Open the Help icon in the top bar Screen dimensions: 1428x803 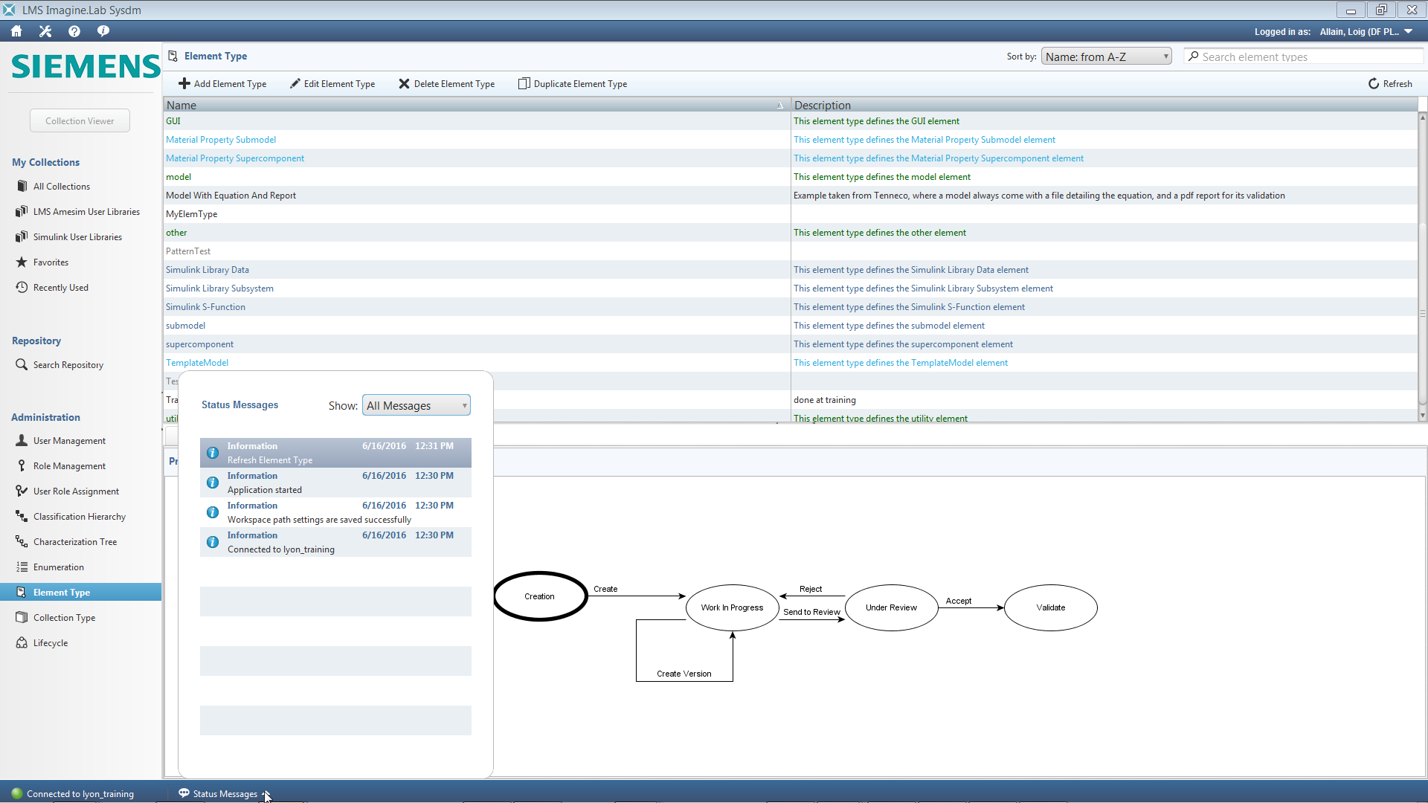[74, 31]
